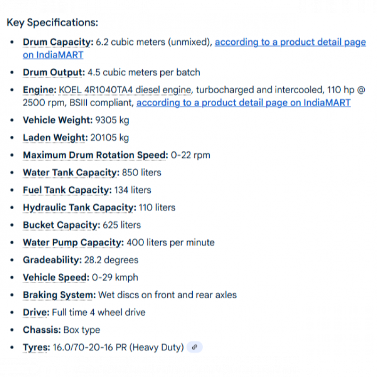This screenshot has width=377, height=377.
Task: Open the IndiaMART link in the Engine line
Action: (243, 102)
